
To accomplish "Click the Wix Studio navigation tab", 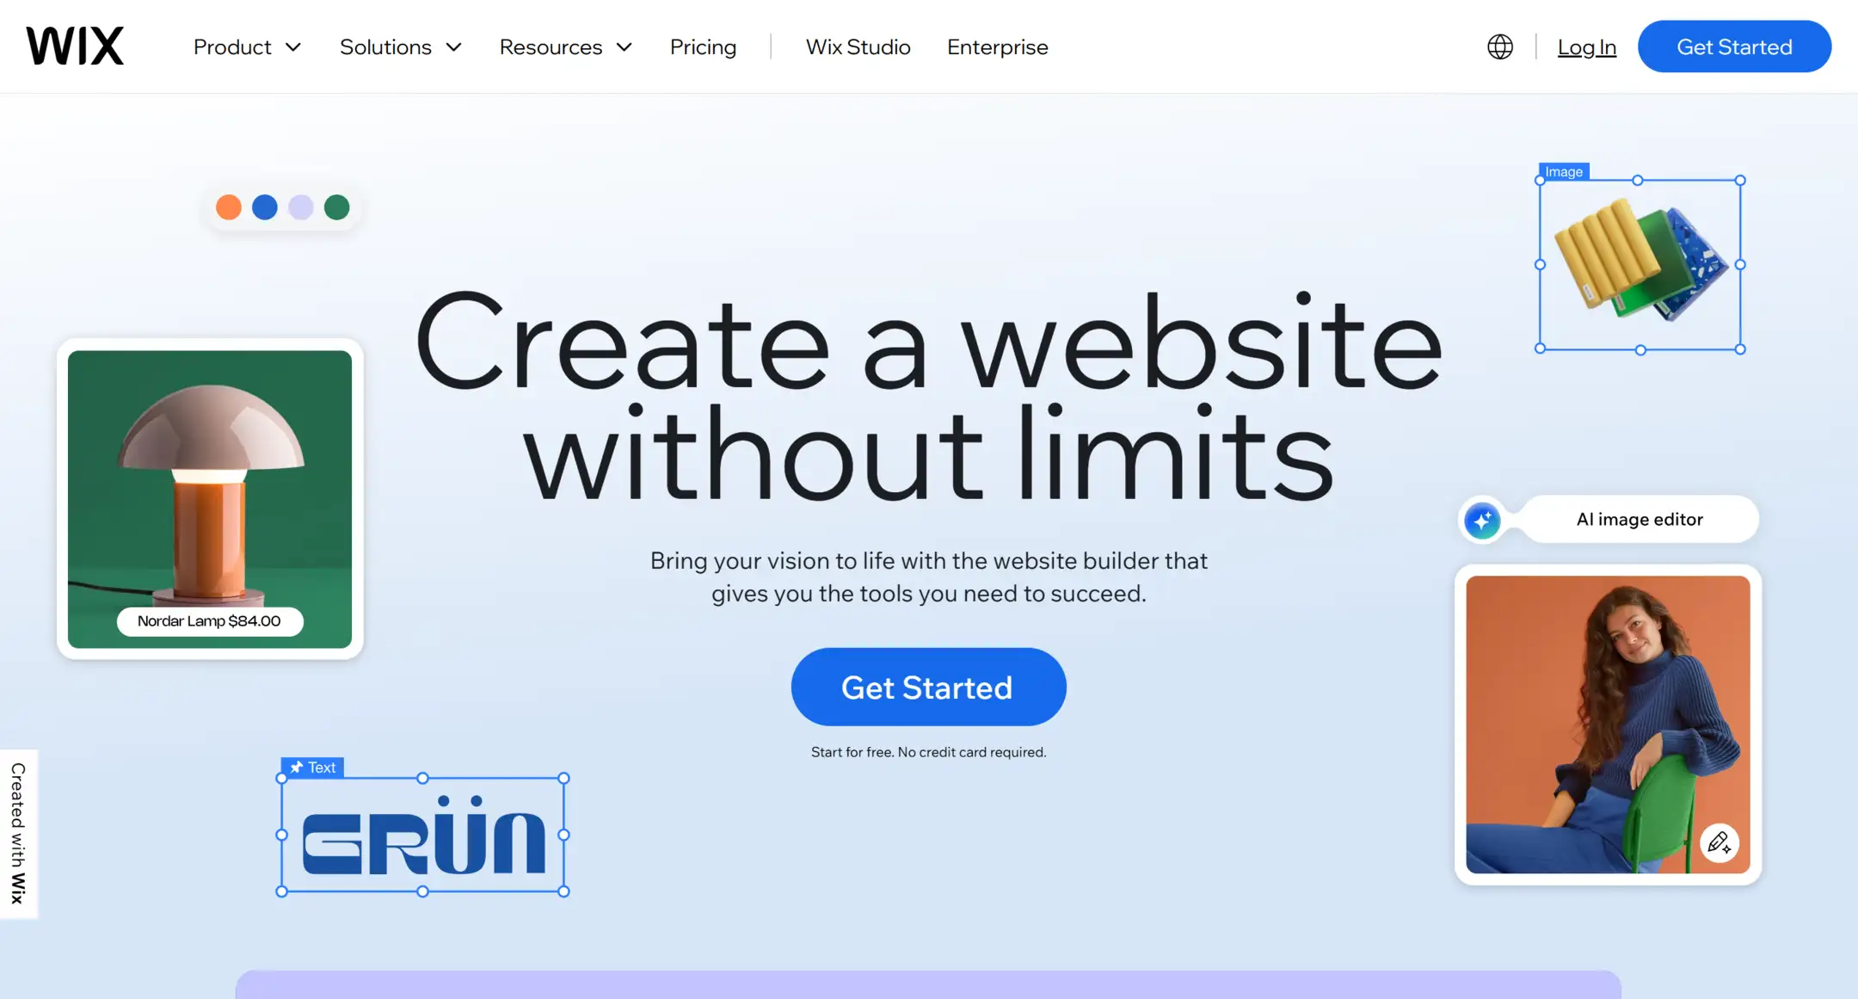I will [857, 46].
